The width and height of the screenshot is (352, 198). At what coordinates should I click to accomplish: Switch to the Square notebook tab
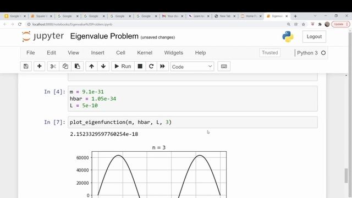pos(41,16)
